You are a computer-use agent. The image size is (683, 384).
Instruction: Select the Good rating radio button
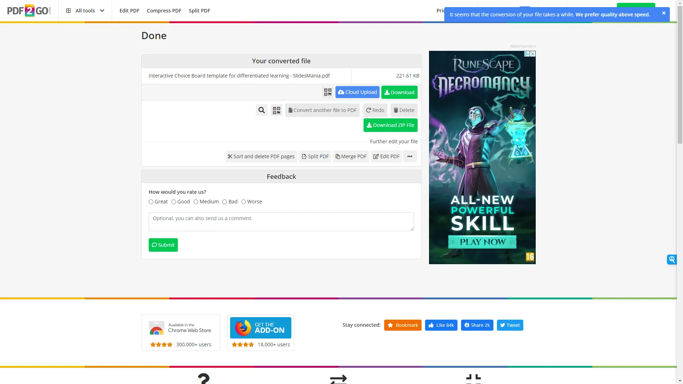click(x=174, y=202)
